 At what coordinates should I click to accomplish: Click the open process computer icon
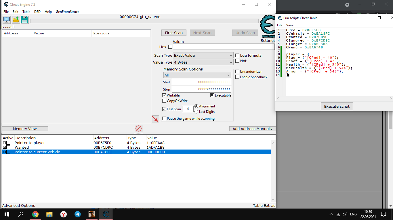coord(7,20)
